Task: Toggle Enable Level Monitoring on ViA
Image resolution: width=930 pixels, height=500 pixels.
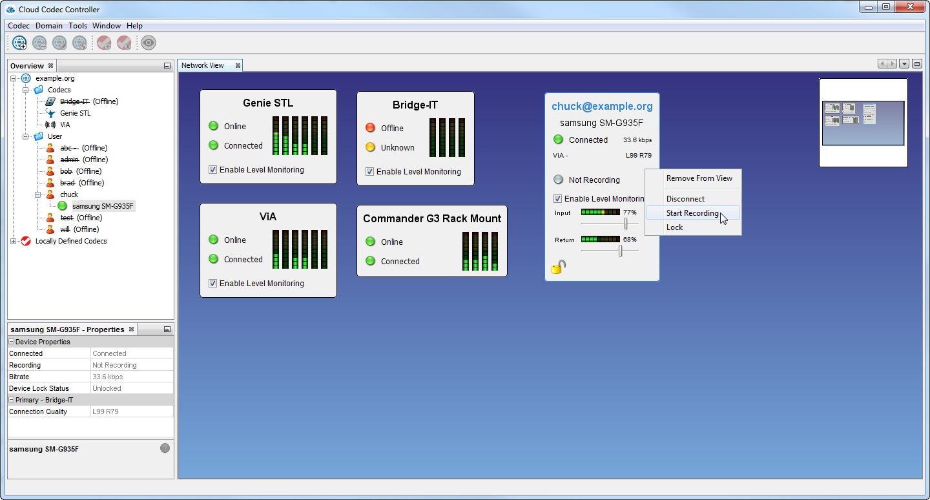Action: pyautogui.click(x=212, y=283)
